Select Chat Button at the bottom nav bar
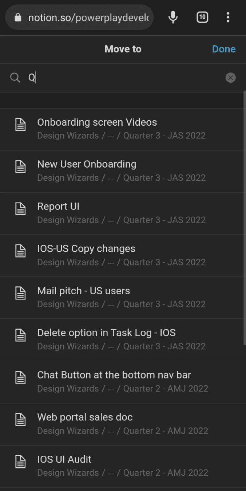This screenshot has height=491, width=246. (x=123, y=382)
